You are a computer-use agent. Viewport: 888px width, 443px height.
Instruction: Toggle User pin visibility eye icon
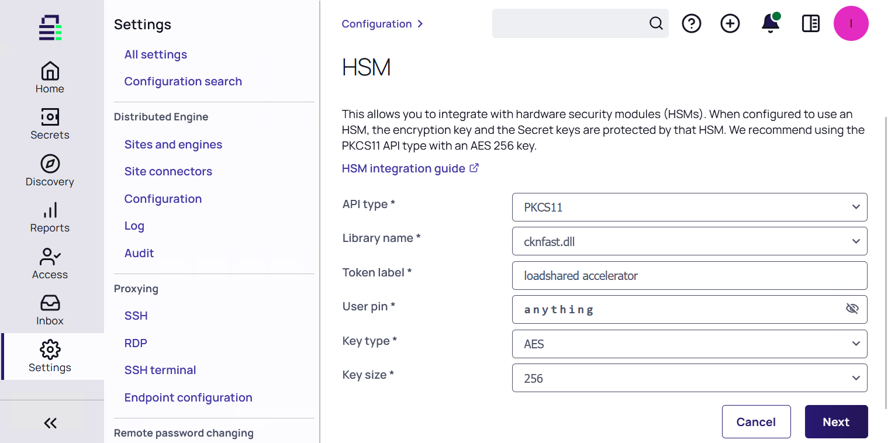coord(852,309)
